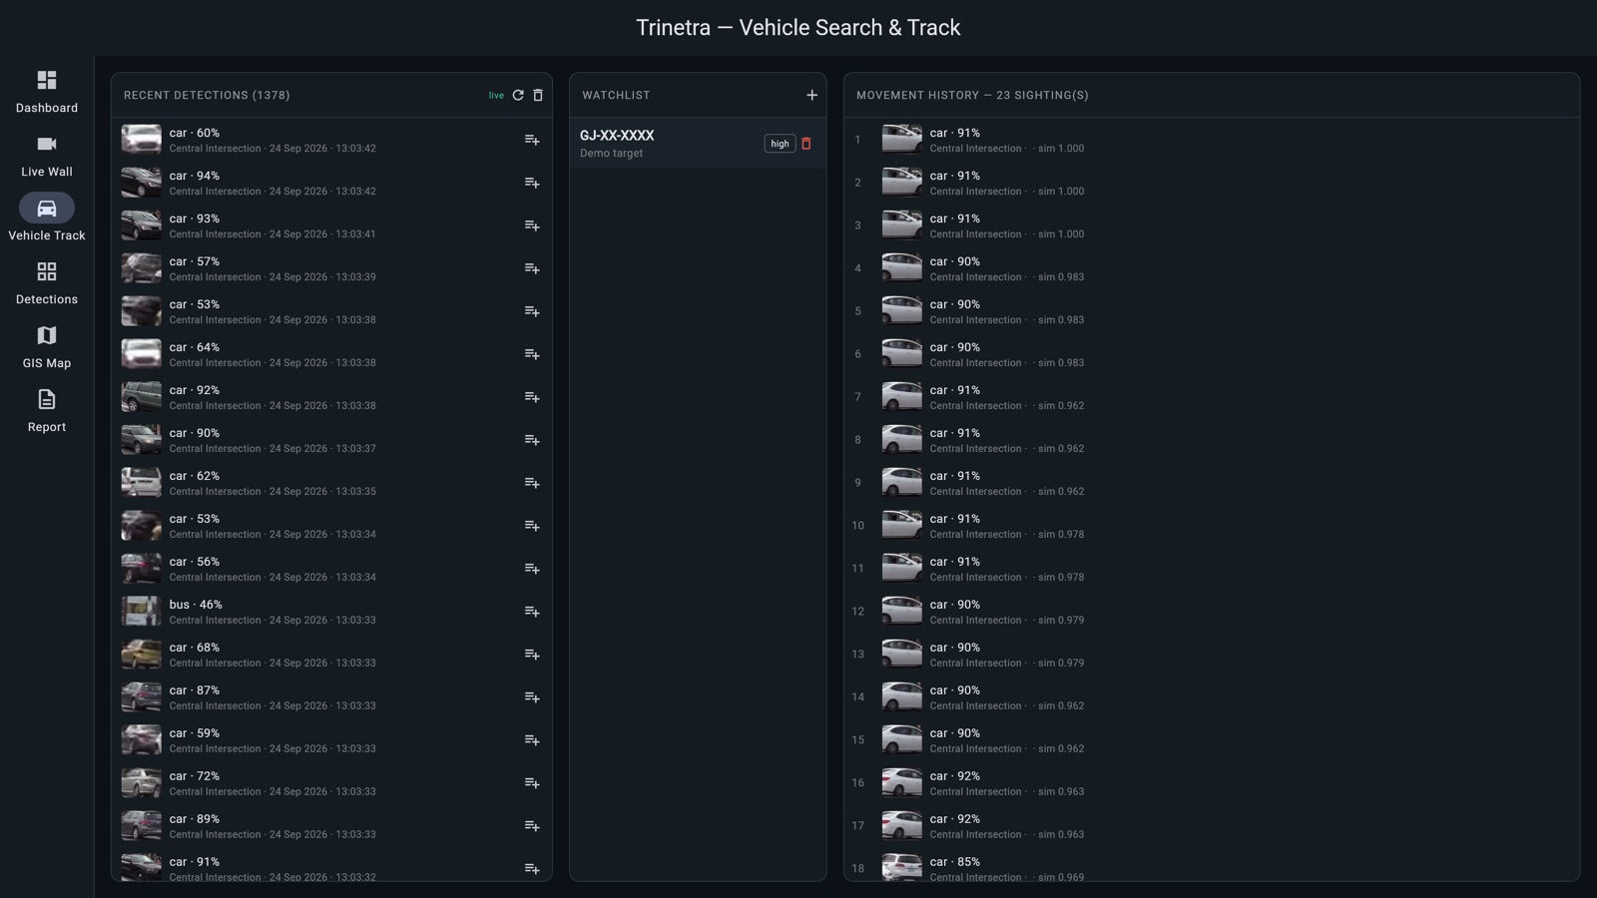1597x898 pixels.
Task: Add car 94% detection to watchlist
Action: tap(532, 183)
